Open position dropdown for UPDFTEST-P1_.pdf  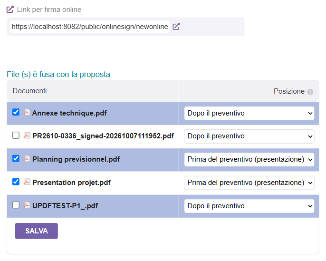coord(249,206)
